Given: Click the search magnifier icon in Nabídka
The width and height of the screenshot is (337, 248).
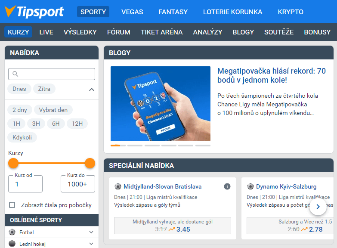Looking at the screenshot, I should pos(15,74).
